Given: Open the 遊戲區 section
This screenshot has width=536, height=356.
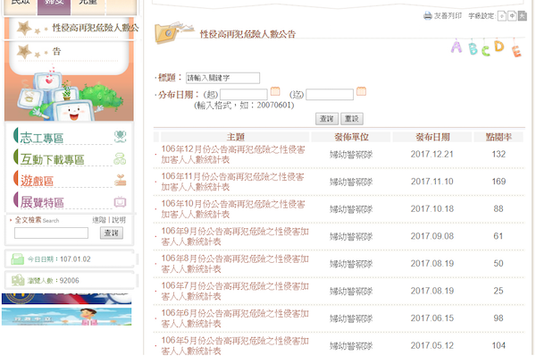Looking at the screenshot, I should click(37, 181).
